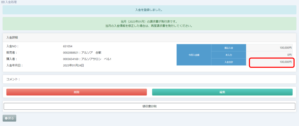299x126 pixels.
Task: Click the 入金処理 header icon
Action: [3, 2]
